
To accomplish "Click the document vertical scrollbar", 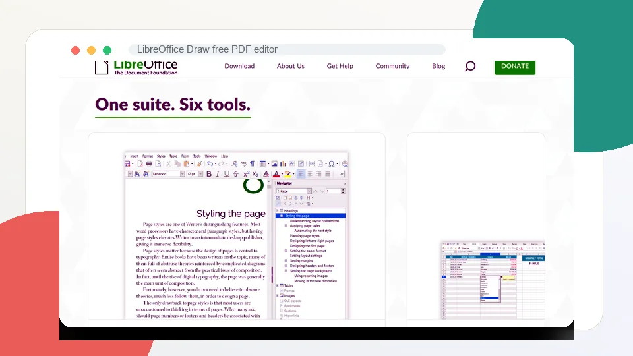I will 269,251.
